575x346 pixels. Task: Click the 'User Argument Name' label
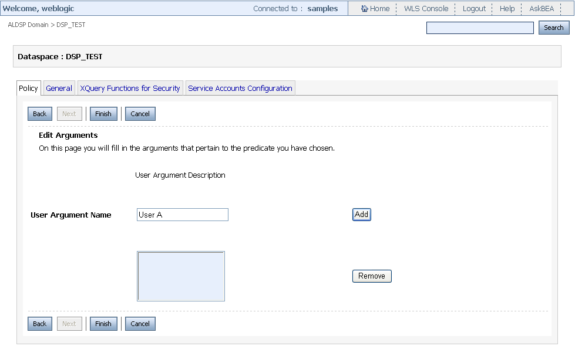pyautogui.click(x=71, y=215)
